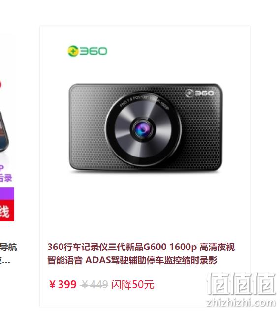Viewport: 280px width, 311px height.
Task: Click the truncated left title with ellipsis
Action: 5,260
